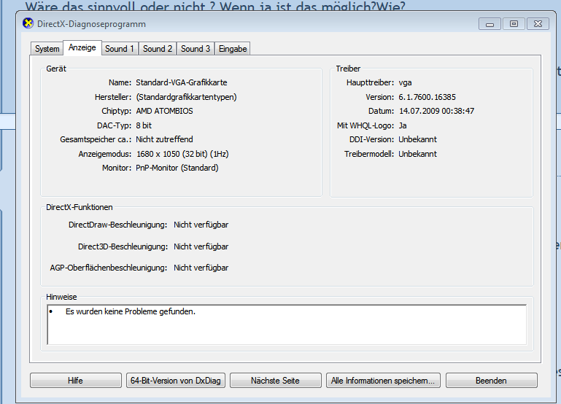Click DDI-Version value 'Unbekannt'

[417, 139]
